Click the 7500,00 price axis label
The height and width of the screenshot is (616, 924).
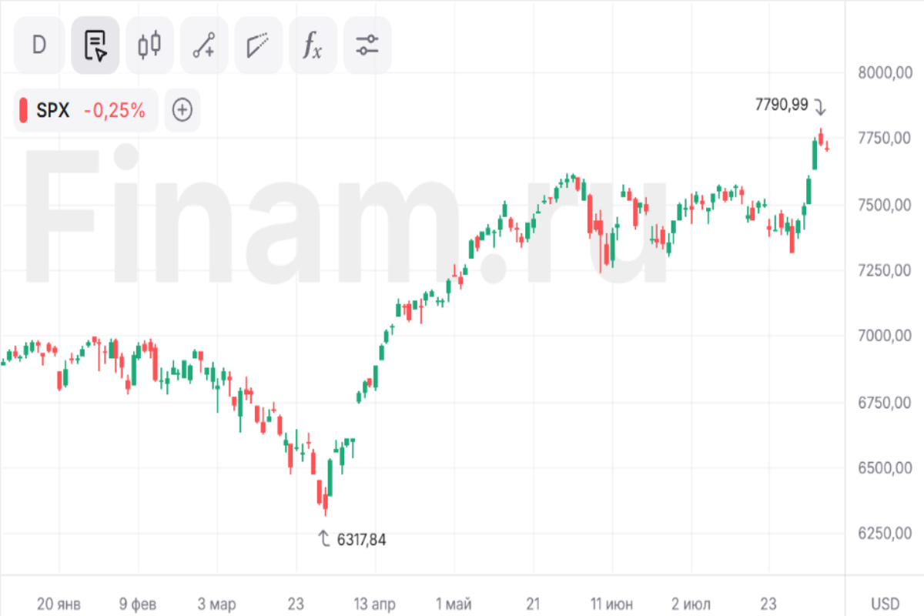pyautogui.click(x=885, y=205)
